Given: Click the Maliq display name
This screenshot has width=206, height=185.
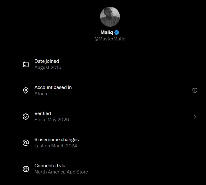Looking at the screenshot, I should pyautogui.click(x=107, y=32).
